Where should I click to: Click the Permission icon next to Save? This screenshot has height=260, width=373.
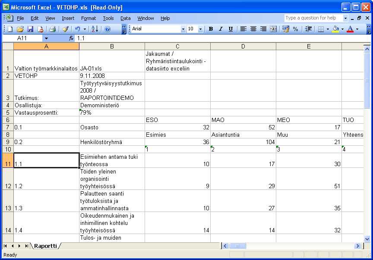[41, 29]
